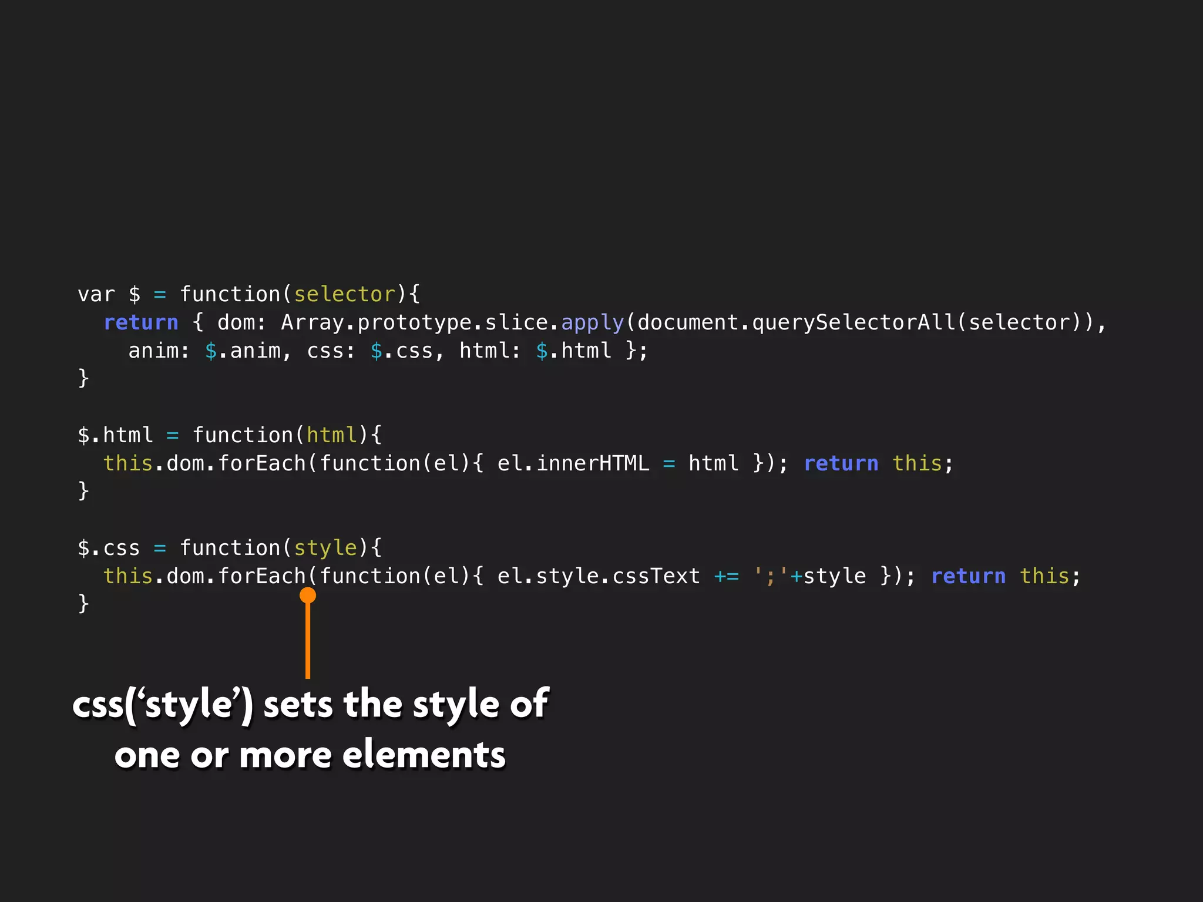Click the line containing 'el.style.cssText +='
This screenshot has width=1203, height=902.
(x=592, y=576)
